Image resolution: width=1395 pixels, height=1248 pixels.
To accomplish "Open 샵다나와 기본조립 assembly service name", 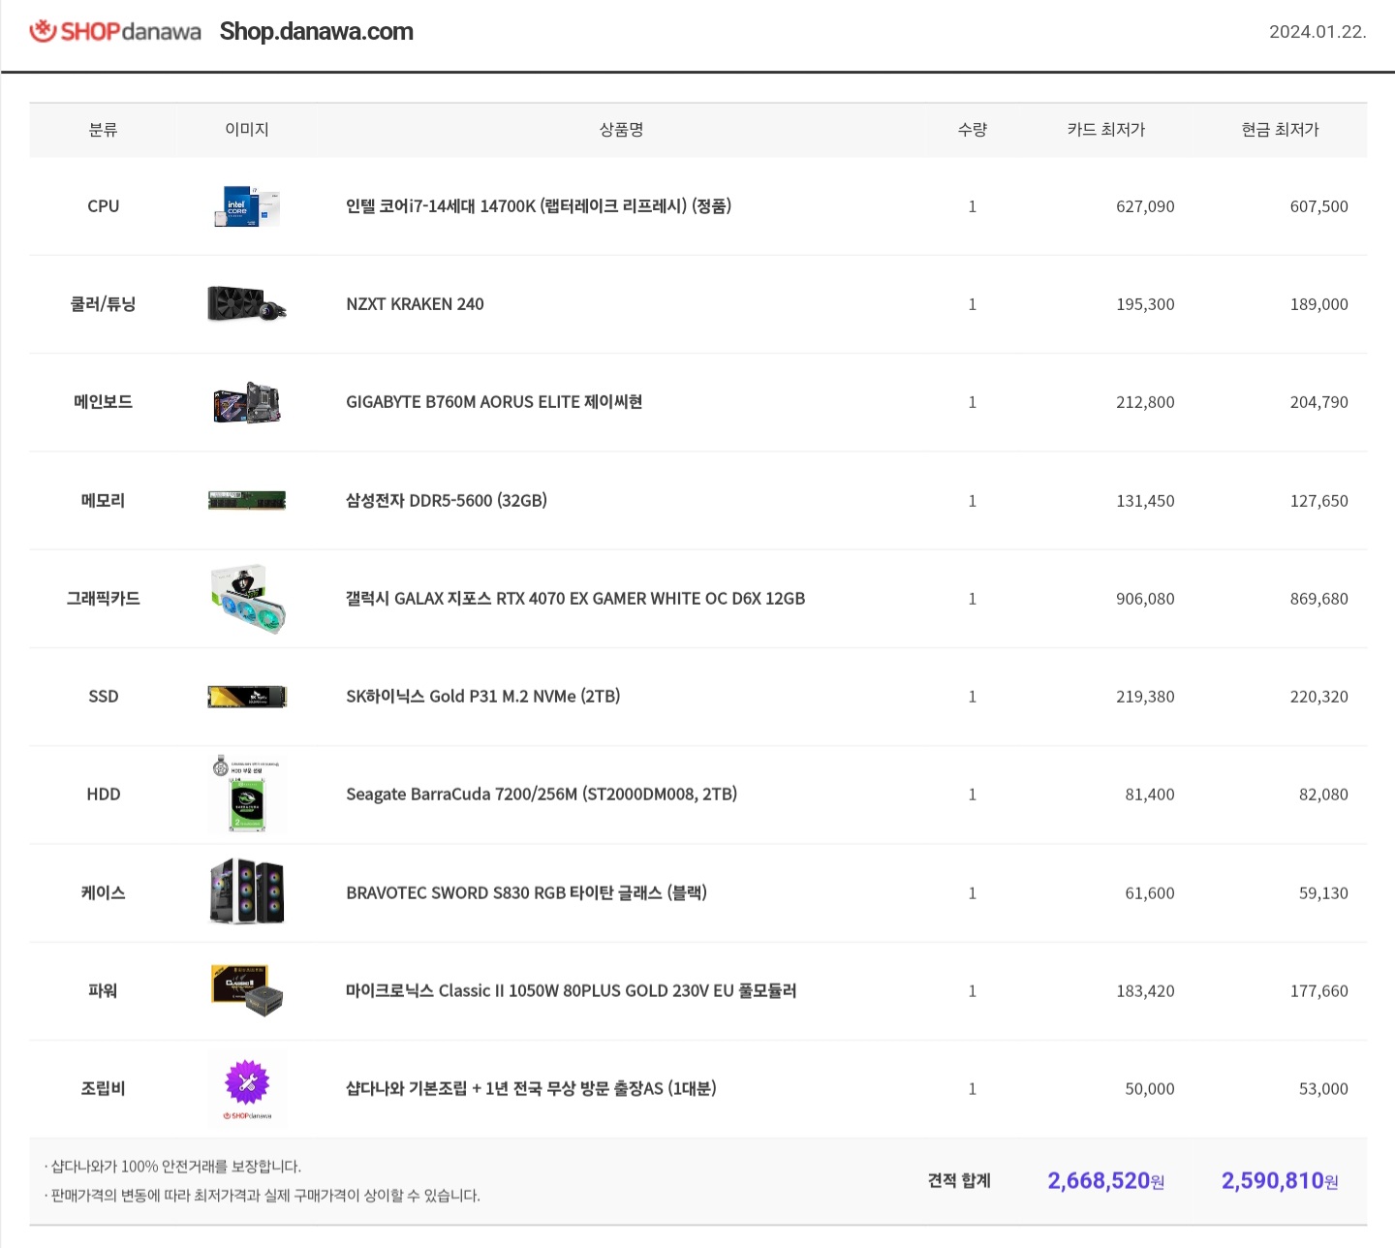I will (531, 1088).
